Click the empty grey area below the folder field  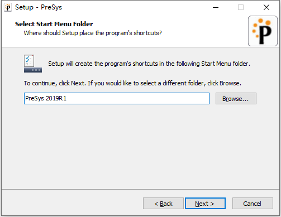click(x=140, y=147)
